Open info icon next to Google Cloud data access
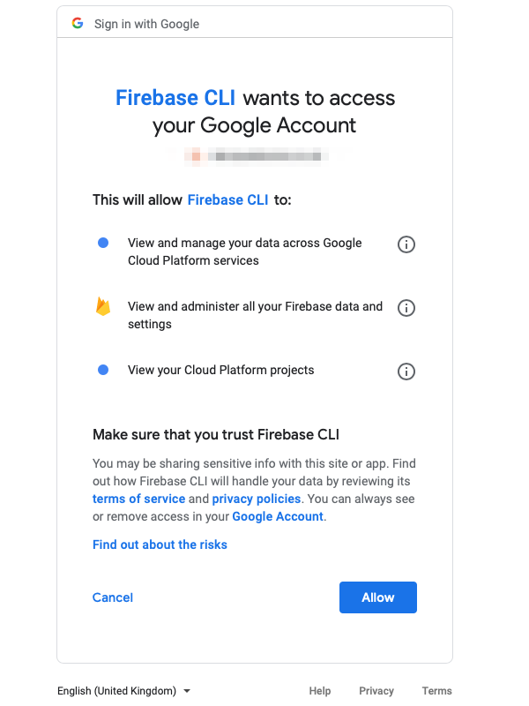 coord(406,244)
